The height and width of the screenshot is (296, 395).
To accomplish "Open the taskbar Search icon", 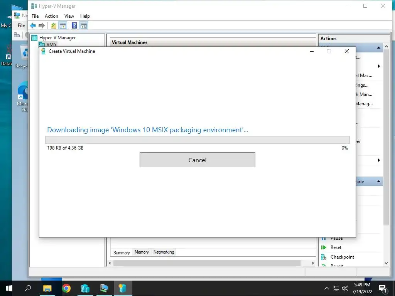I will coord(28,288).
